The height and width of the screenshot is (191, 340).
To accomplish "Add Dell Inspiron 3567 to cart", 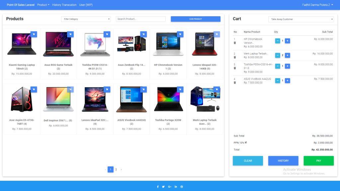I will pos(70,90).
